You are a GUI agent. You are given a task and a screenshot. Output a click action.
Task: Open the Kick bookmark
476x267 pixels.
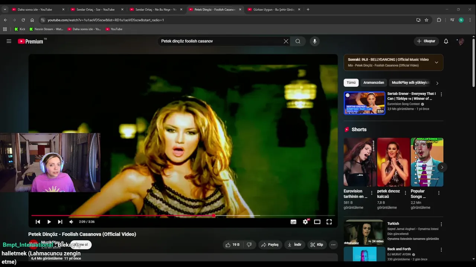point(20,29)
